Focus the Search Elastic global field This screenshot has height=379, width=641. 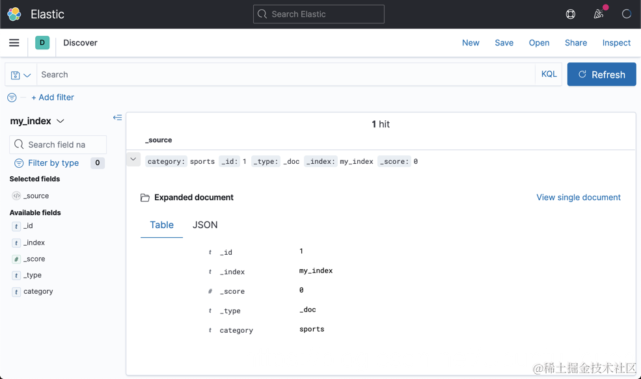[319, 14]
